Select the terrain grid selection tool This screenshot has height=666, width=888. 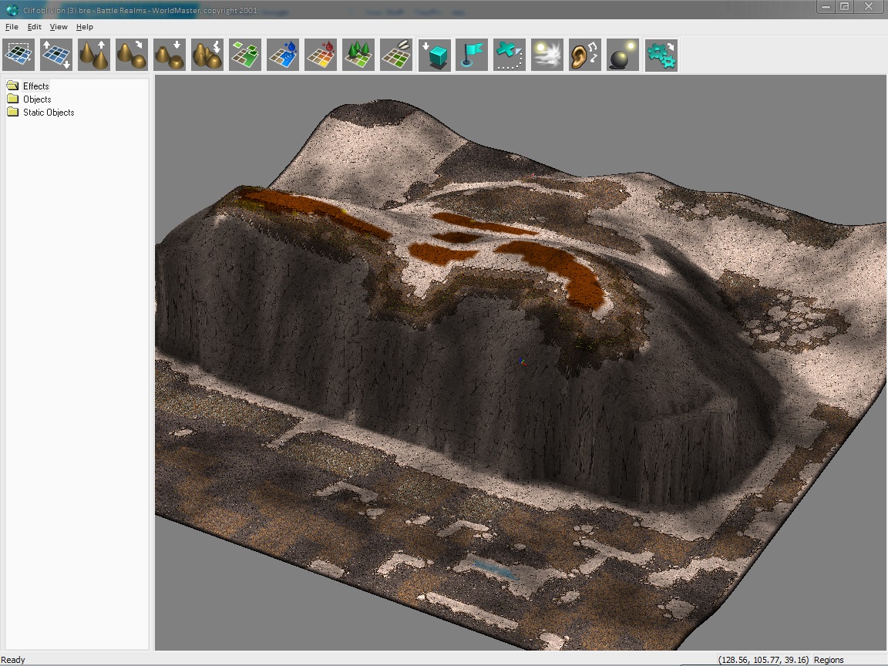(x=18, y=55)
